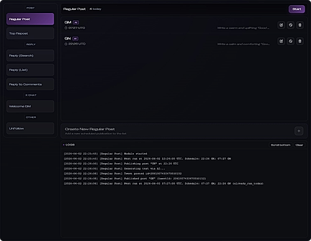Click the round icon between edit and delete for GN
Viewport: 311px width, 241px height.
(291, 41)
